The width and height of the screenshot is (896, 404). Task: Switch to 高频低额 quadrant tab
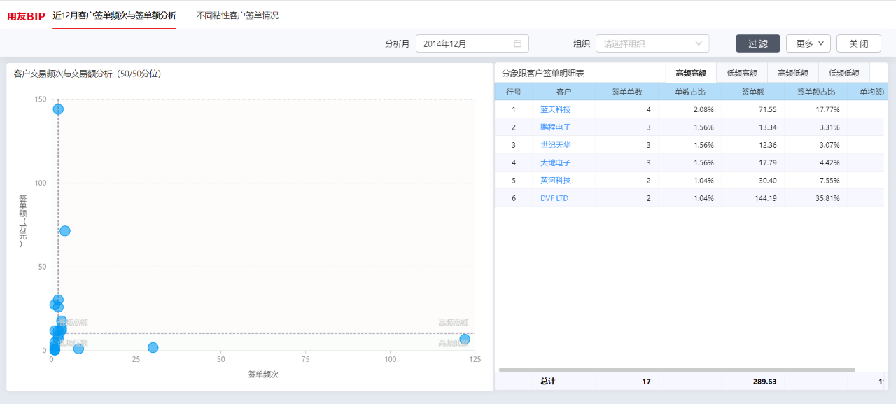coord(793,73)
